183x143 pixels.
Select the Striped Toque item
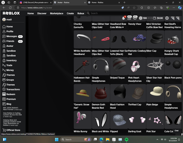(x=119, y=66)
